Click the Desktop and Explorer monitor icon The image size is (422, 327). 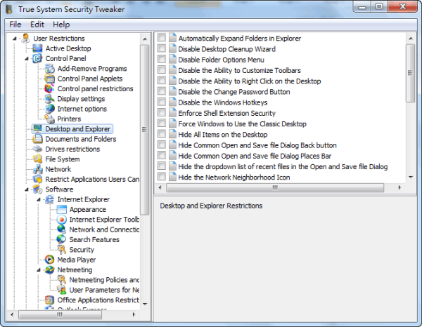coord(37,129)
